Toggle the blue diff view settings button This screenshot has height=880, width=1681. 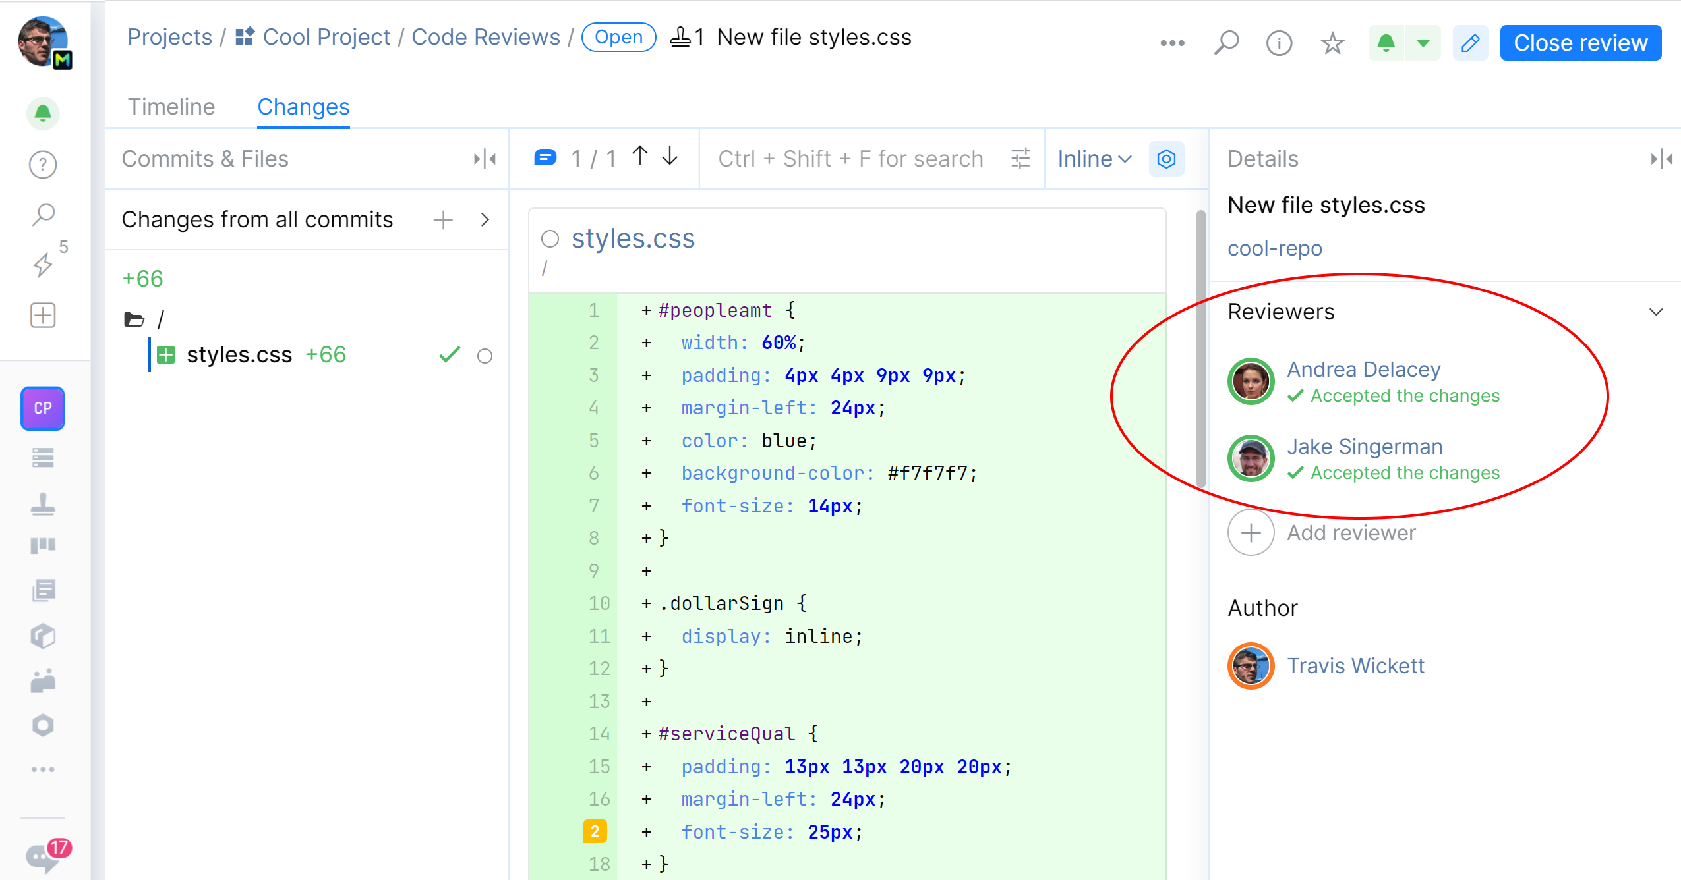[1166, 159]
